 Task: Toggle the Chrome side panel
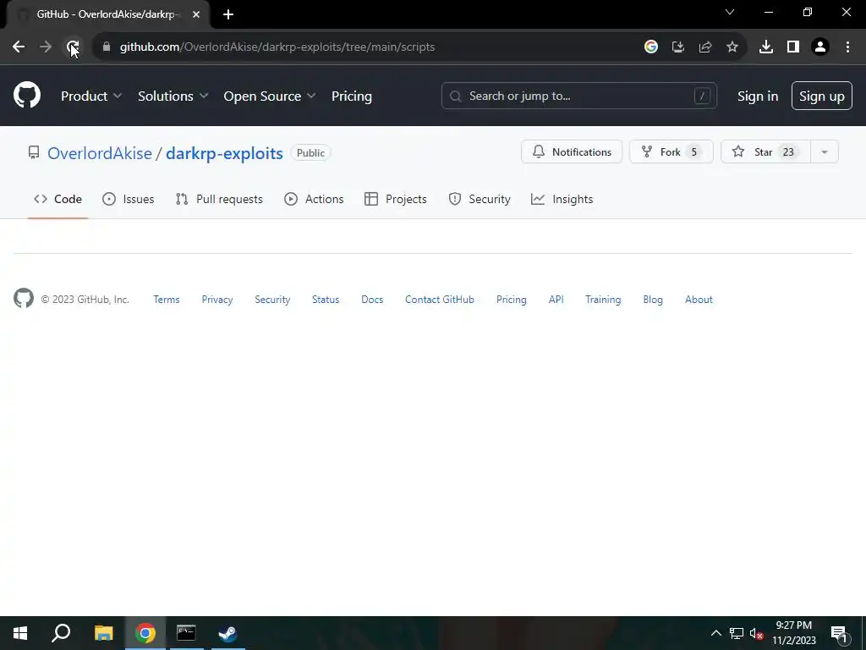(x=793, y=47)
